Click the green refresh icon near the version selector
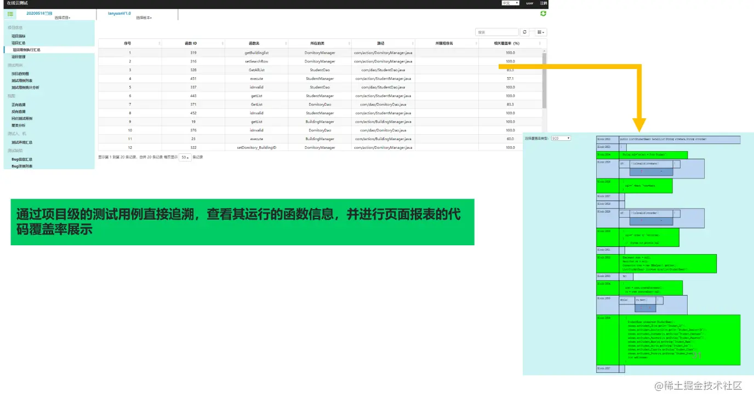Viewport: 754px width, 403px height. [x=543, y=13]
